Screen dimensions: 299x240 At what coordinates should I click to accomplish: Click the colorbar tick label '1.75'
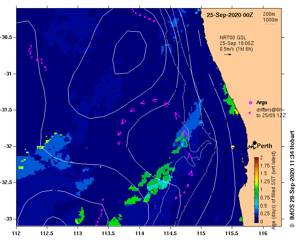[x=265, y=166]
